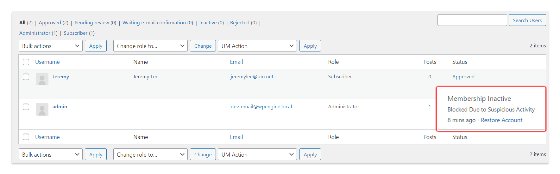
Task: Filter users by Subscriber role
Action: [75, 33]
